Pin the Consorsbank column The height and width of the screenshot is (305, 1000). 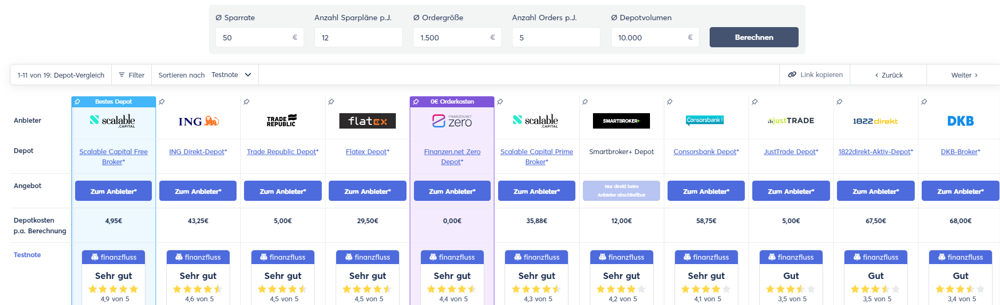point(670,101)
